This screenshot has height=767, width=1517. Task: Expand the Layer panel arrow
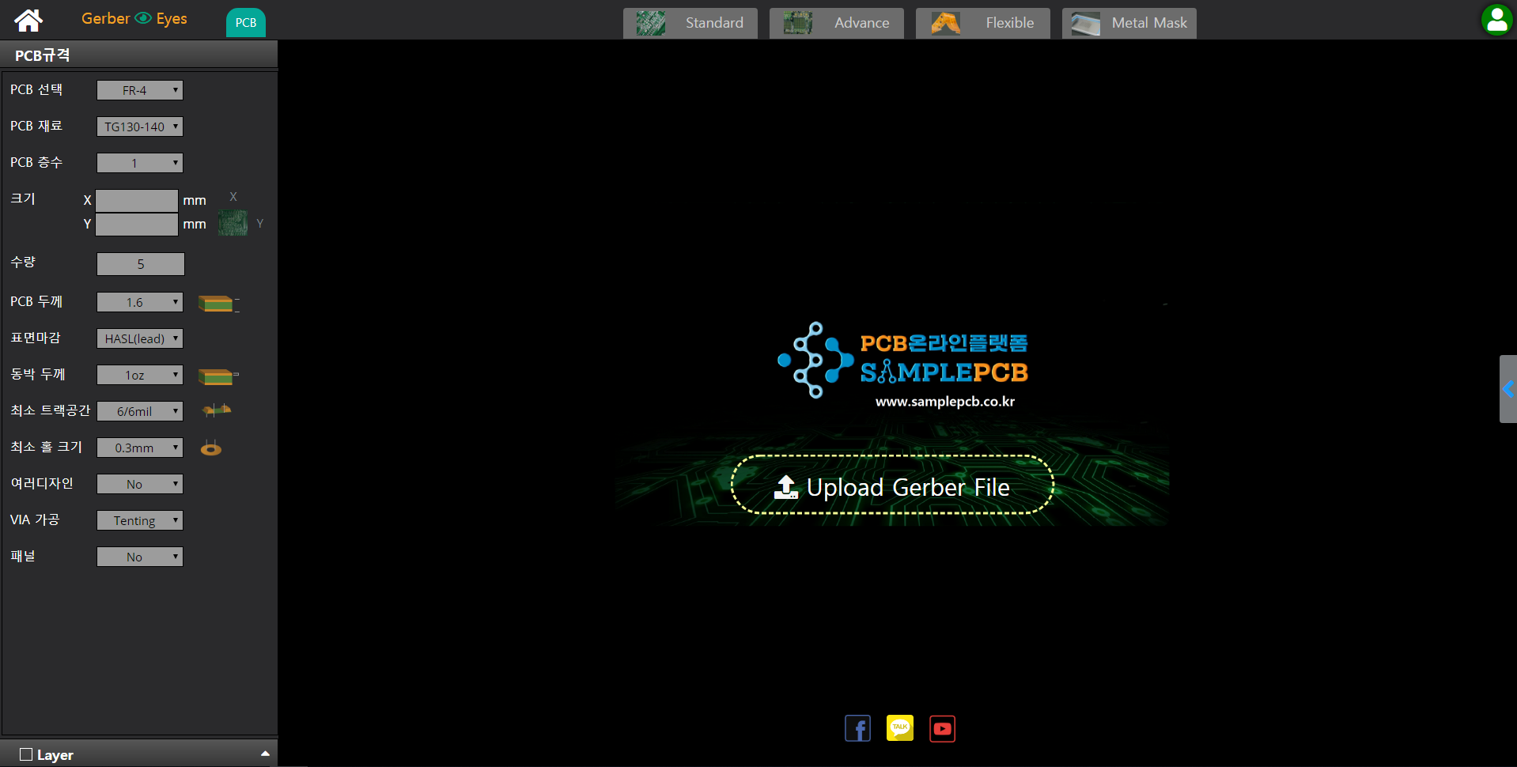click(265, 754)
